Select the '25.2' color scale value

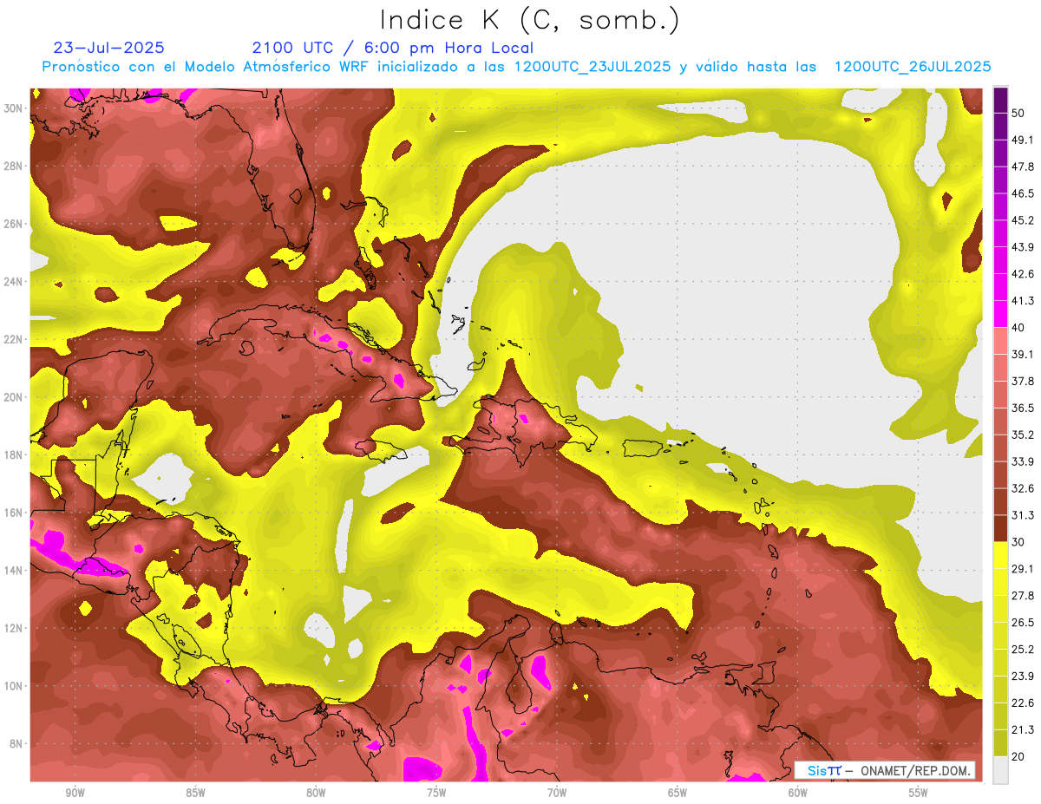[x=1022, y=650]
